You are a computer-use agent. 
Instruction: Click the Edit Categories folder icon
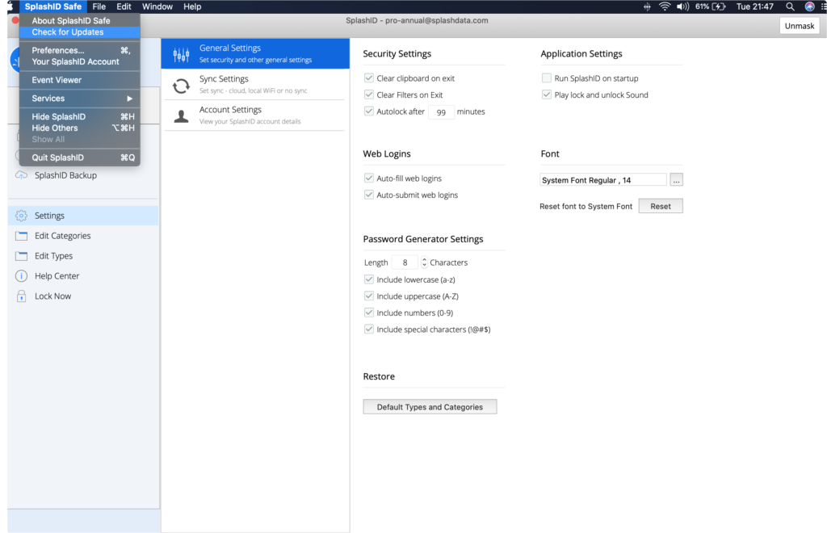click(21, 236)
